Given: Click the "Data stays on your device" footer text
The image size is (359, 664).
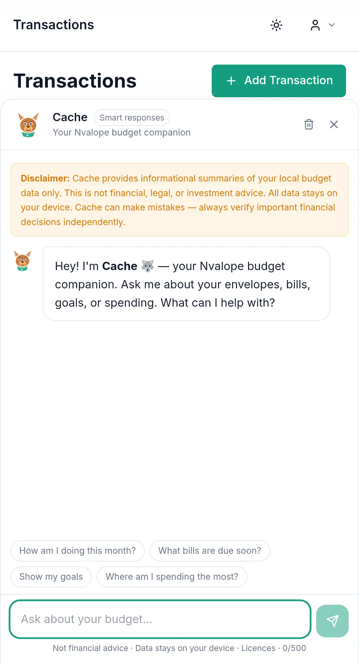Looking at the screenshot, I should coord(185,648).
